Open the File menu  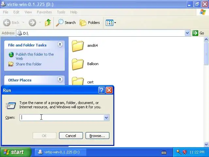click(x=6, y=12)
